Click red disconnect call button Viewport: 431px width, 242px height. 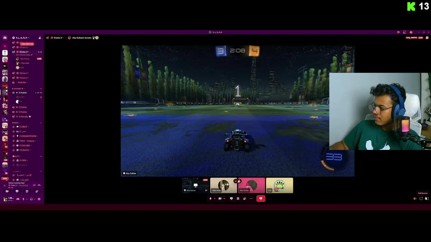click(261, 198)
